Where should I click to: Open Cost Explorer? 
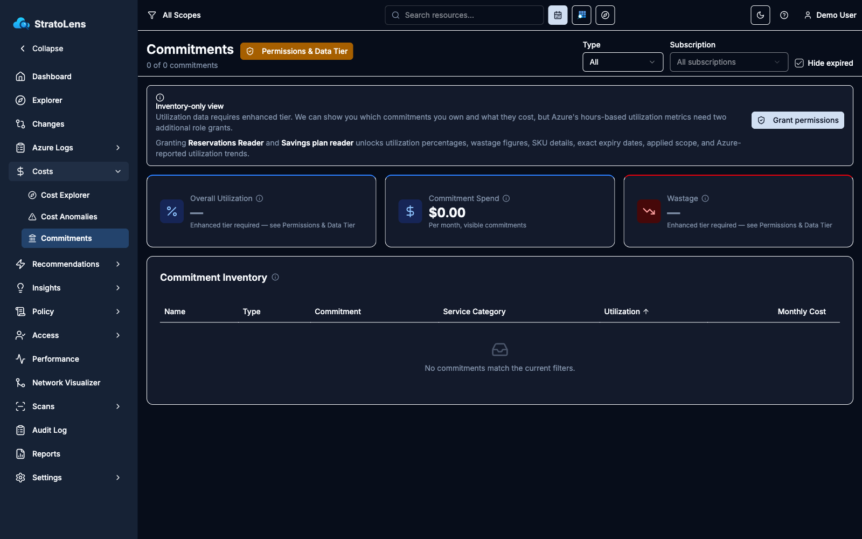[75, 195]
